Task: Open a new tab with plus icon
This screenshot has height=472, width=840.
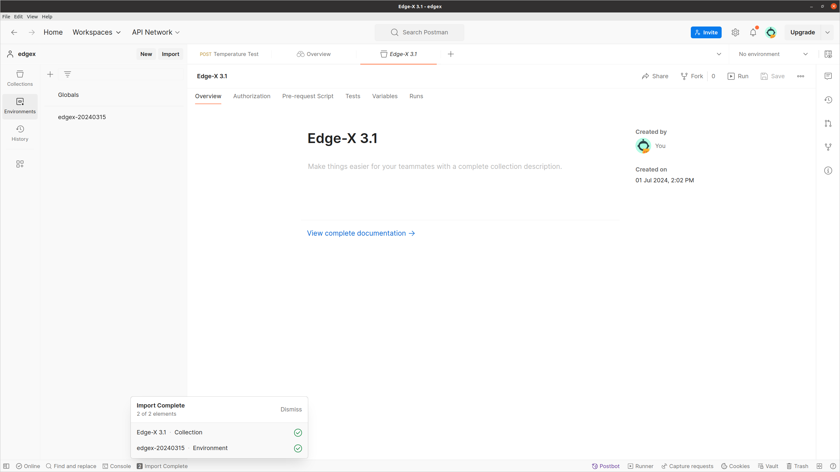Action: click(x=450, y=54)
